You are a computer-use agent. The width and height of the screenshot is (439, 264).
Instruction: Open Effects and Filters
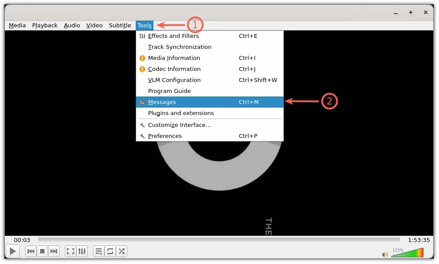(x=173, y=36)
